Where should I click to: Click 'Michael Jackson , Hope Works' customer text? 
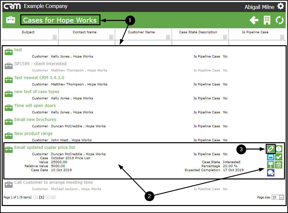pyautogui.click(x=76, y=189)
